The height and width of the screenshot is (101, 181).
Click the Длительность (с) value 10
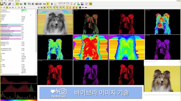(x=22, y=12)
